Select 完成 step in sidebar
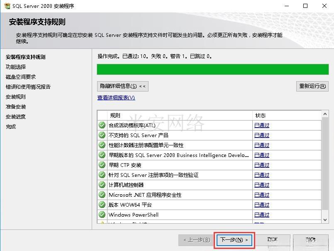This screenshot has height=251, width=334. click(11, 127)
